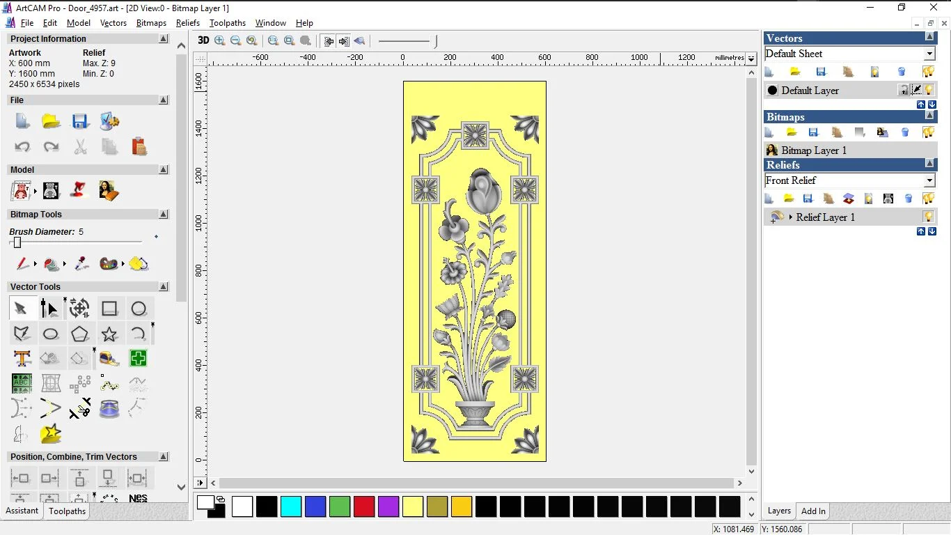Image resolution: width=951 pixels, height=535 pixels.
Task: Open the Front Relief dropdown
Action: click(929, 181)
